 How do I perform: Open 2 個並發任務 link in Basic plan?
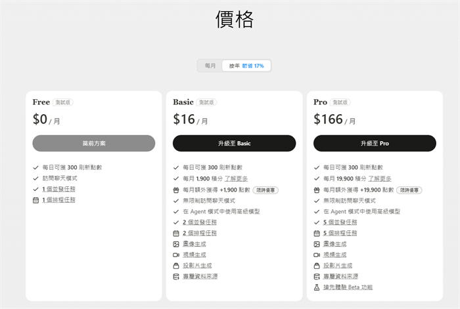coord(200,222)
